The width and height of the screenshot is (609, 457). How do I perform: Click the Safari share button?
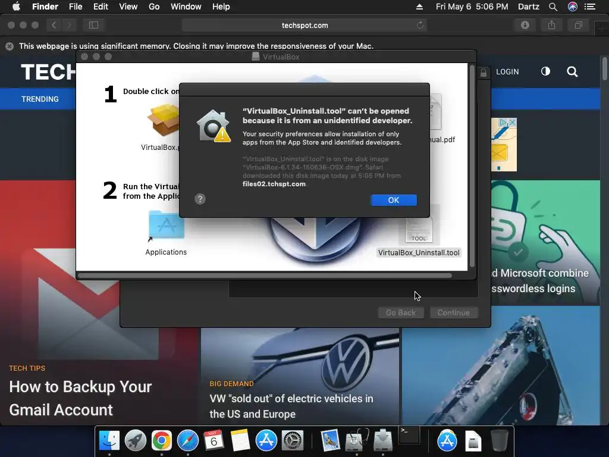551,25
